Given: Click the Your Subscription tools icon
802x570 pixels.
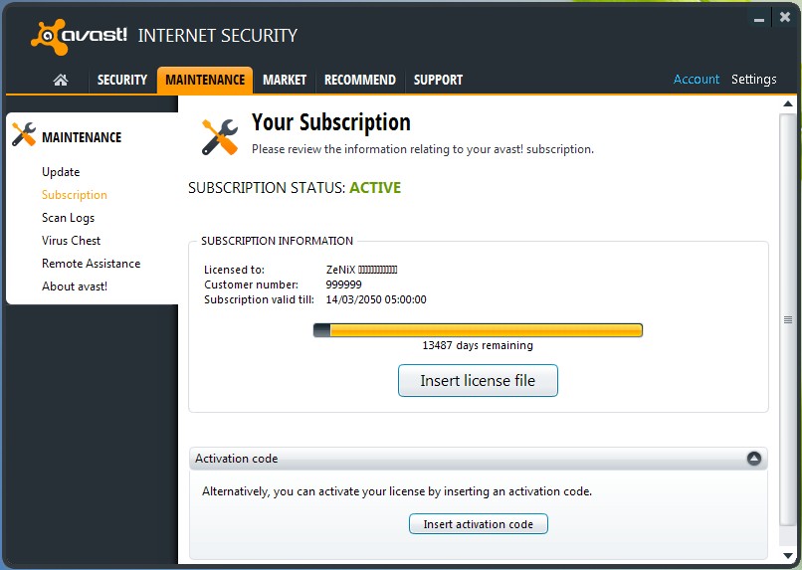Looking at the screenshot, I should (x=220, y=137).
